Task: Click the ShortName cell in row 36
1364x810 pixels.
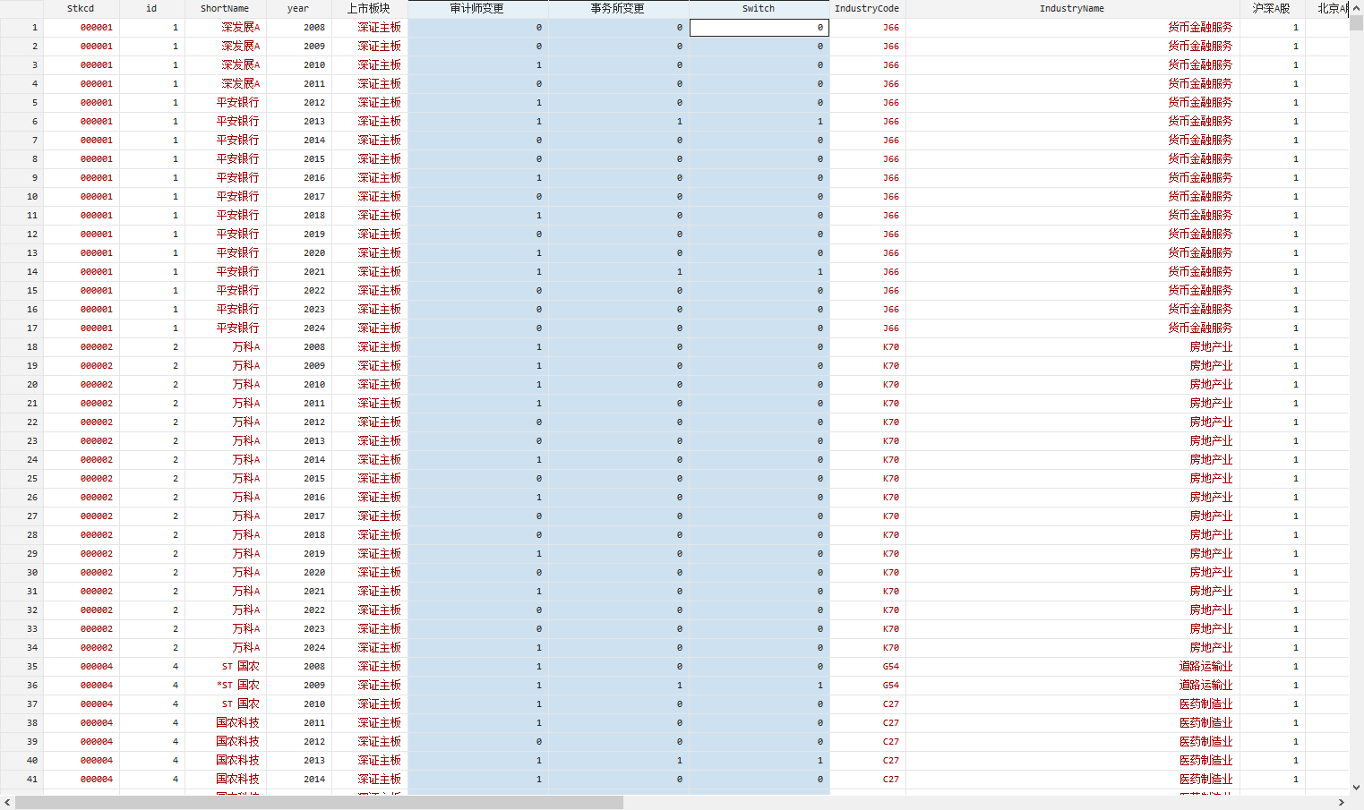Action: (225, 686)
